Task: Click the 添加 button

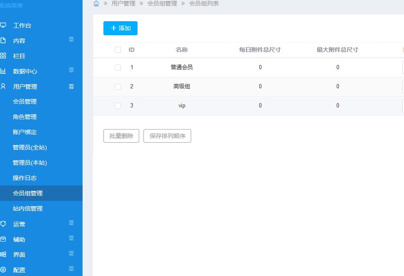Action: tap(120, 28)
